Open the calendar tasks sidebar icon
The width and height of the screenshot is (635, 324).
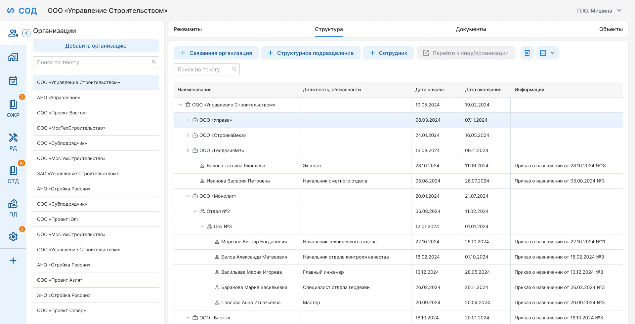point(13,81)
